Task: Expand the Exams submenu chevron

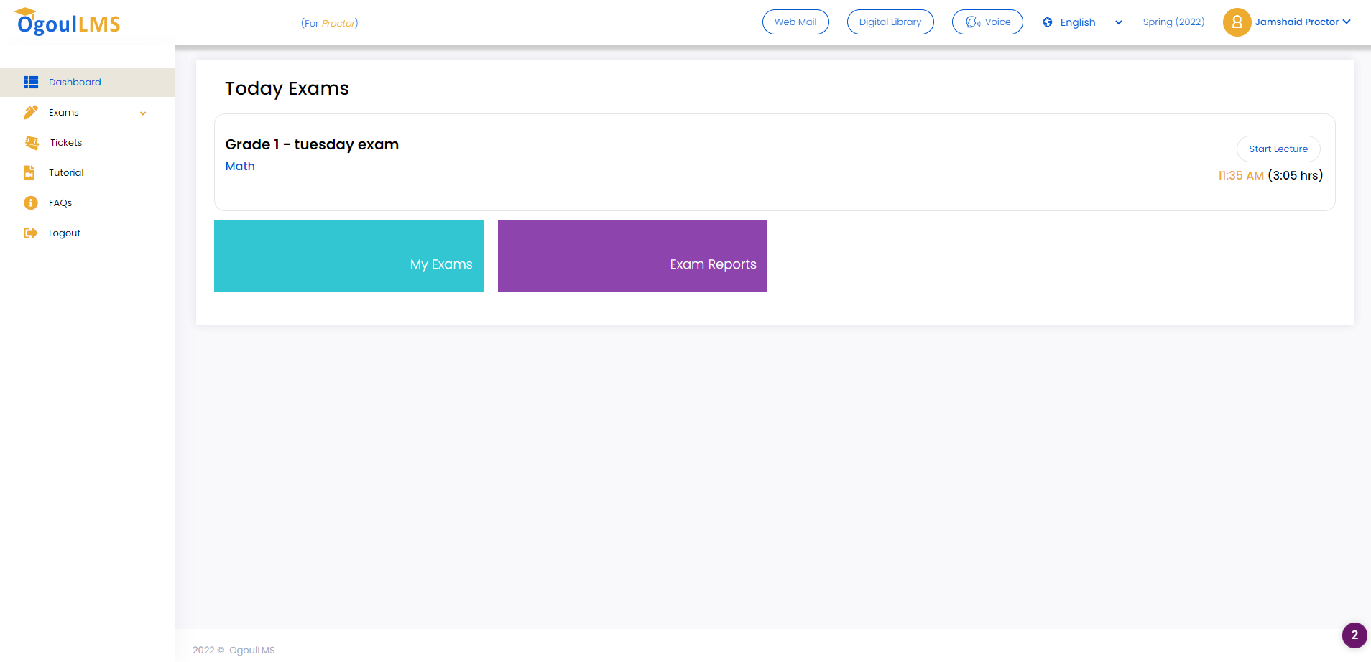Action: (143, 113)
